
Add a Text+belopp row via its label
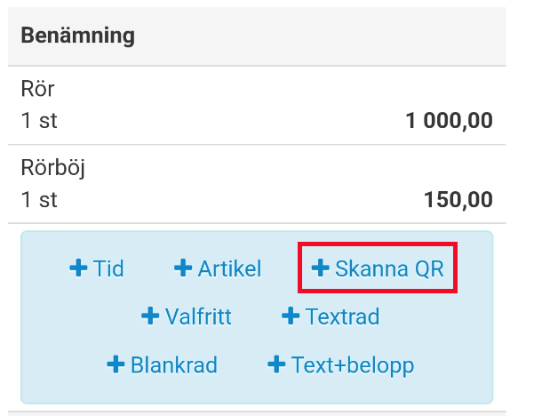tap(352, 364)
